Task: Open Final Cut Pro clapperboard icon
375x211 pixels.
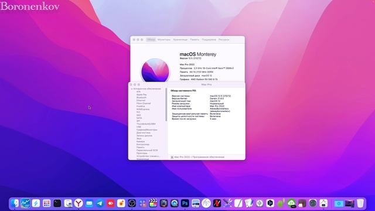Action: 153,203
